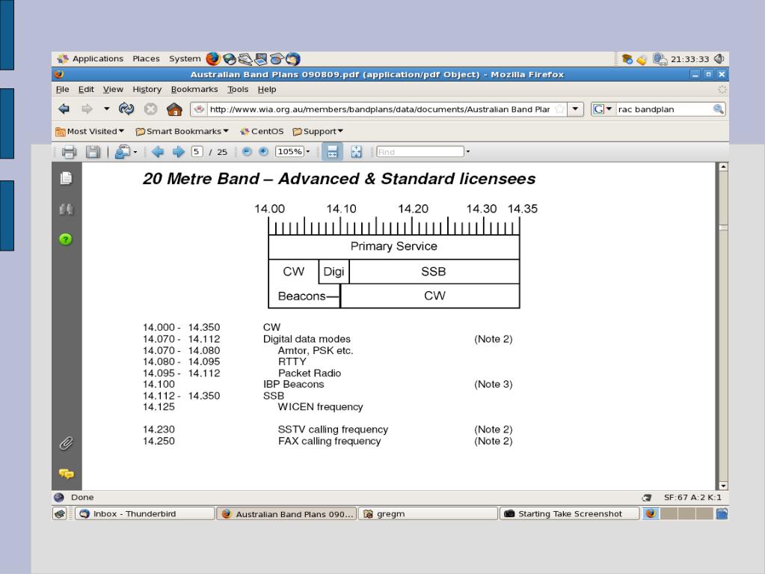765x574 pixels.
Task: Expand the Smart Bookmarks folder
Action: [182, 131]
